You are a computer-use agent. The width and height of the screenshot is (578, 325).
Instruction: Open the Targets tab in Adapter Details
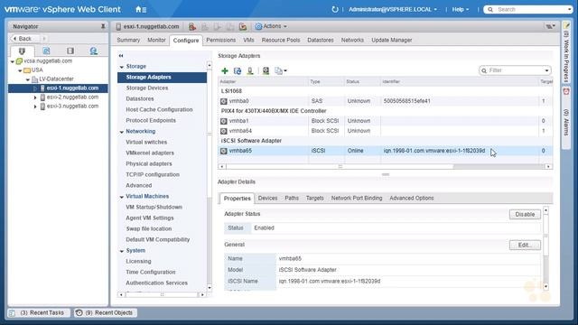coord(314,198)
